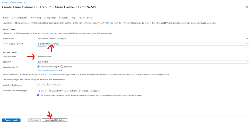Select Serverless capacity mode
Viewport: 251px width, 124px height.
point(62,67)
